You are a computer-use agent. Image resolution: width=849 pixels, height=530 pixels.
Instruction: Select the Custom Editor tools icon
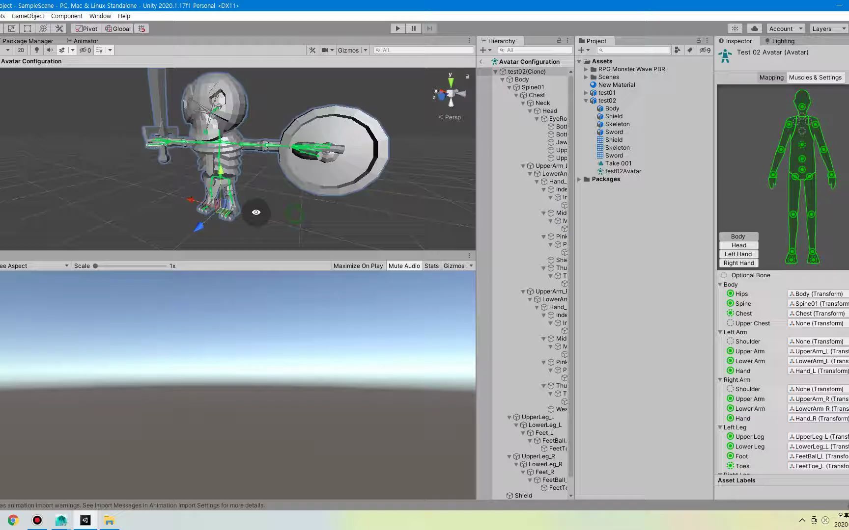pos(59,28)
